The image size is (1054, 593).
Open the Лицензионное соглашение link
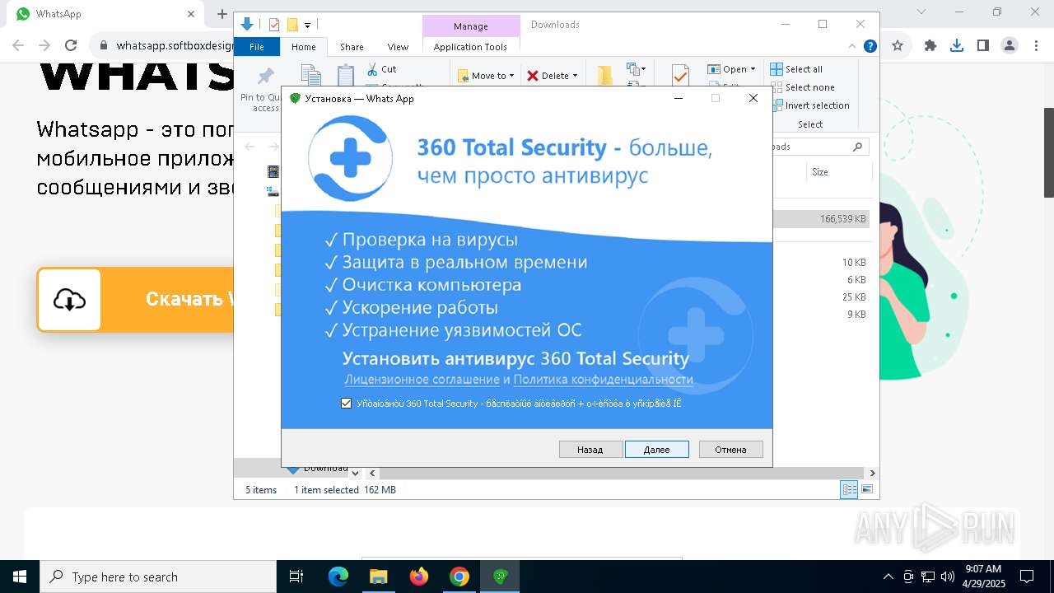coord(422,380)
